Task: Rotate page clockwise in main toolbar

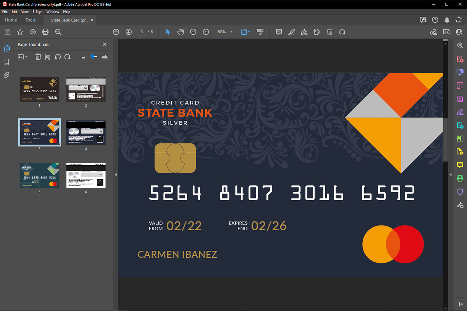Action: pyautogui.click(x=342, y=32)
